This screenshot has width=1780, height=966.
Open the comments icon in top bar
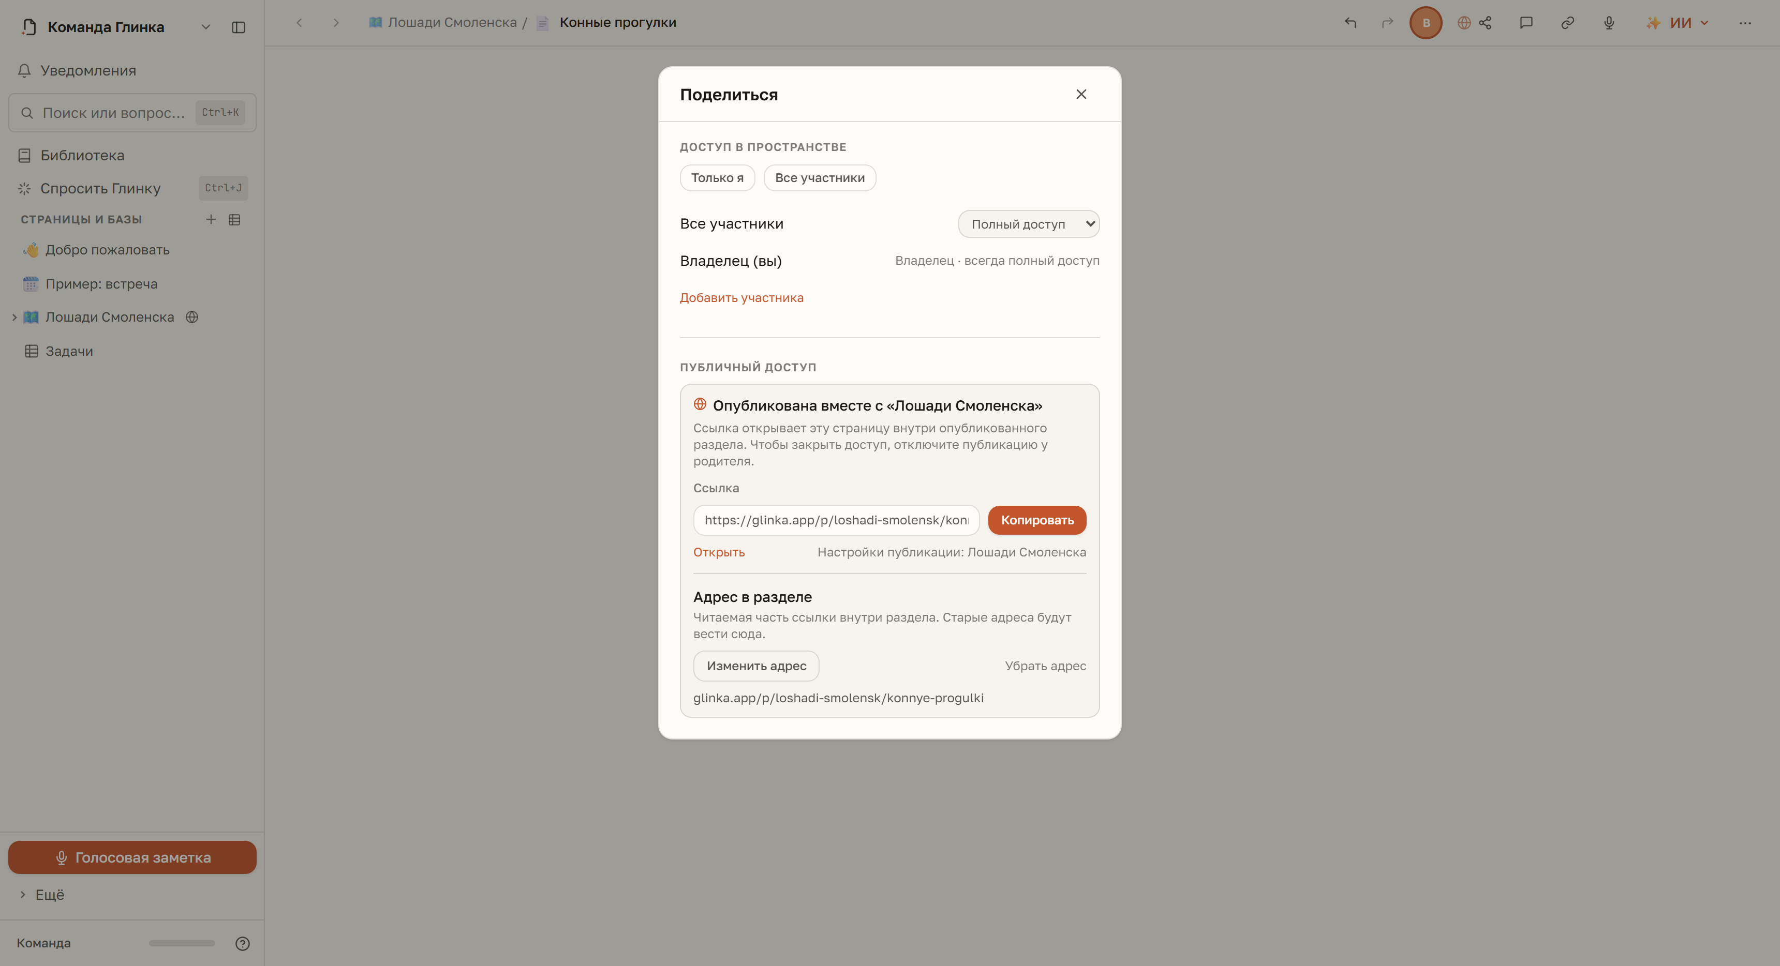(x=1526, y=23)
